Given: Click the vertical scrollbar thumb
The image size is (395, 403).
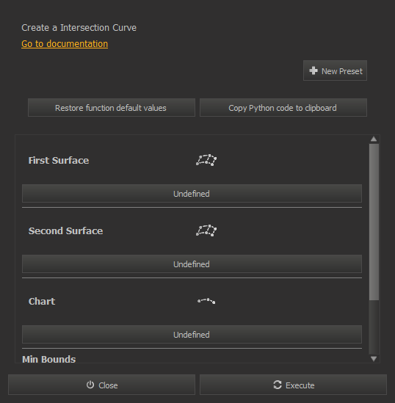Looking at the screenshot, I should click(x=374, y=222).
